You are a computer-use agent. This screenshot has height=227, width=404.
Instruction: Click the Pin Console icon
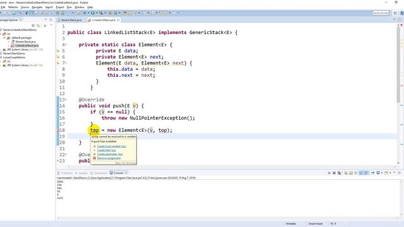373,173
